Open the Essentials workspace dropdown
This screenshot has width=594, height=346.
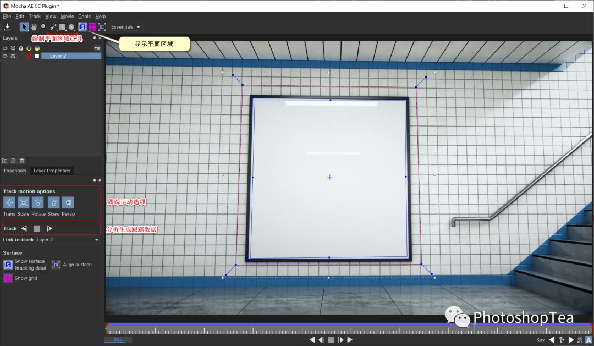[x=125, y=27]
